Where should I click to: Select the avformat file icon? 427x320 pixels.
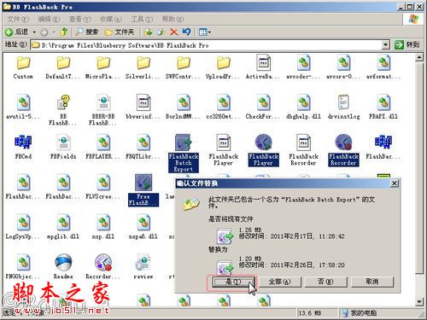tap(383, 63)
